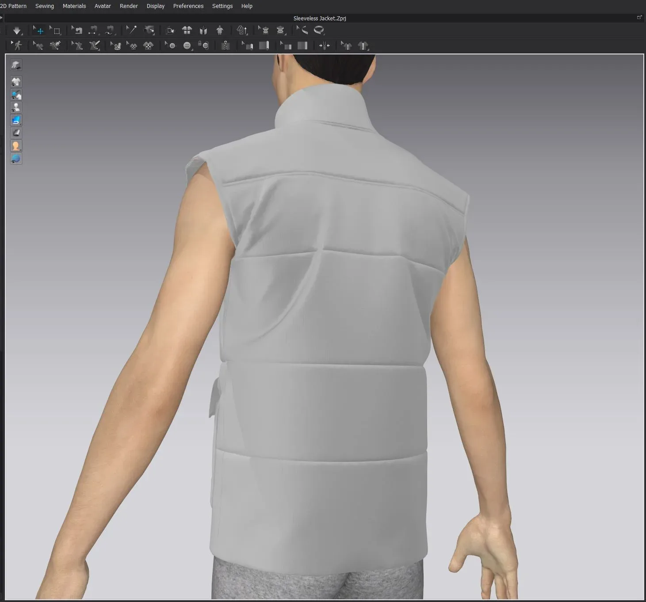646x602 pixels.
Task: Choose the 3D Segment Sewing pen tool
Action: click(x=55, y=46)
